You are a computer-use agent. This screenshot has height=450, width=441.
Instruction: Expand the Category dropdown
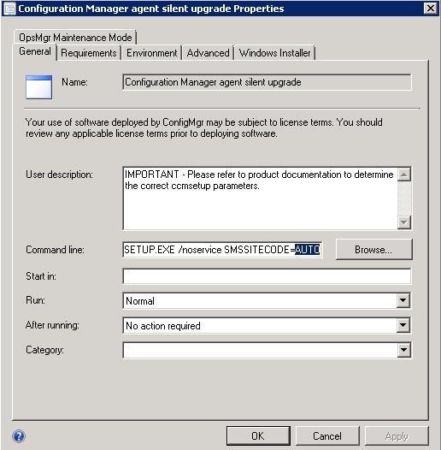403,350
